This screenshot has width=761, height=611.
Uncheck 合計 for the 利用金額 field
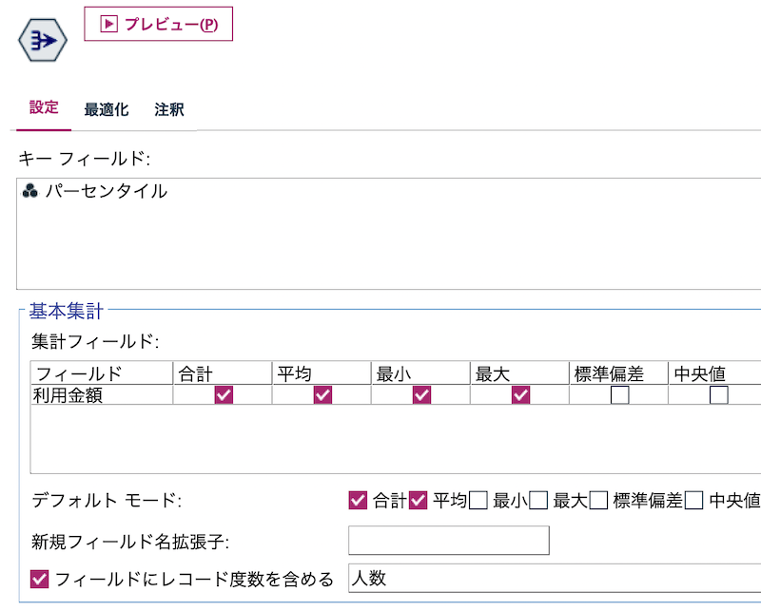(x=222, y=393)
